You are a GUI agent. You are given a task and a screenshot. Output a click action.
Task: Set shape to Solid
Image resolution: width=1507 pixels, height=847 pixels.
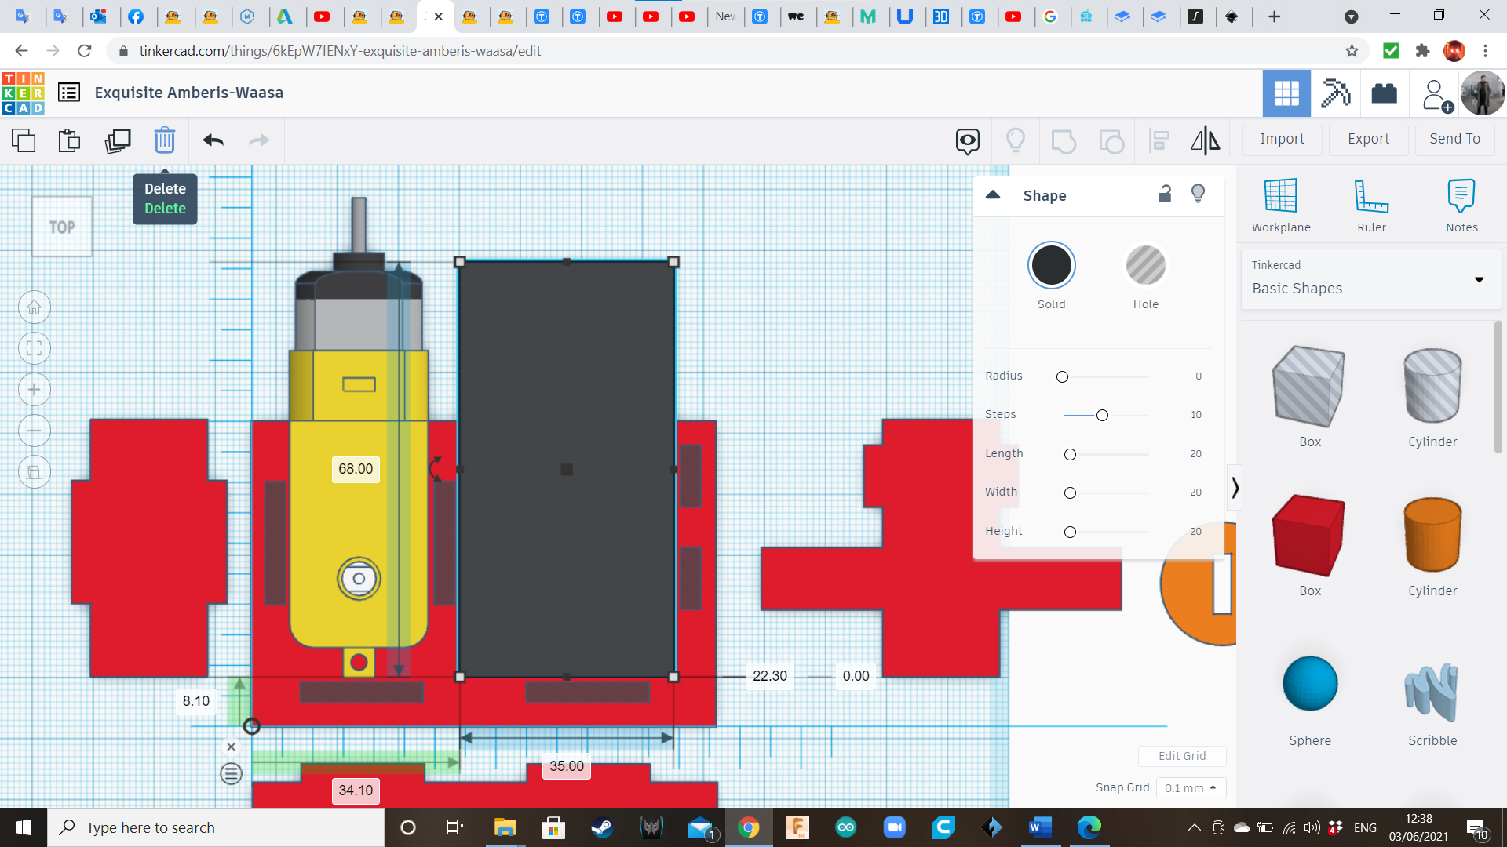click(1051, 266)
